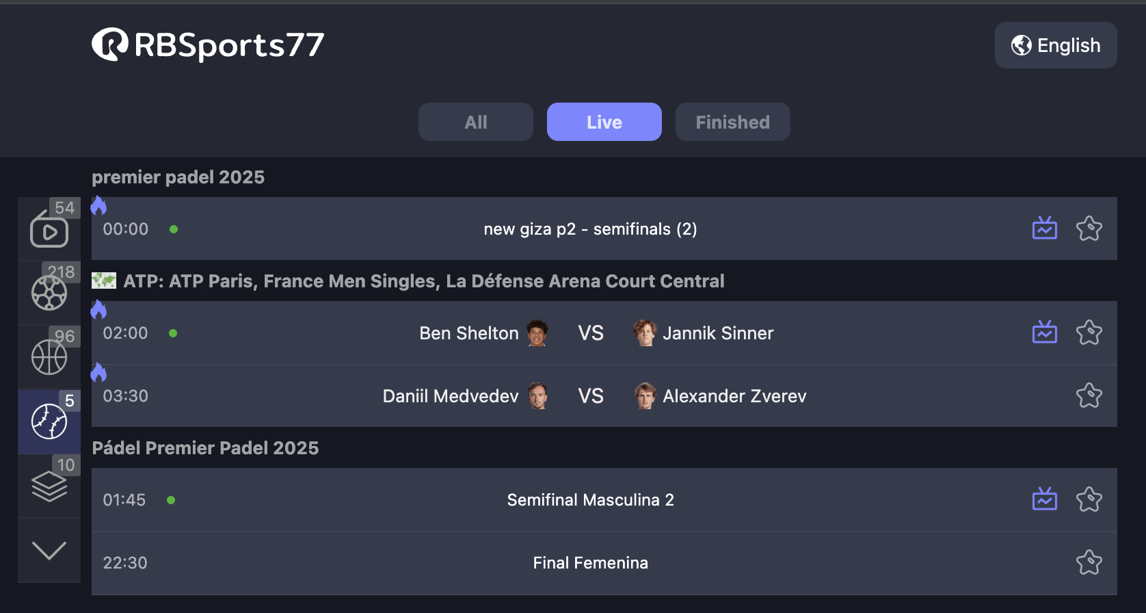Open the Final Femenina match row
Viewport: 1146px width, 613px height.
590,562
